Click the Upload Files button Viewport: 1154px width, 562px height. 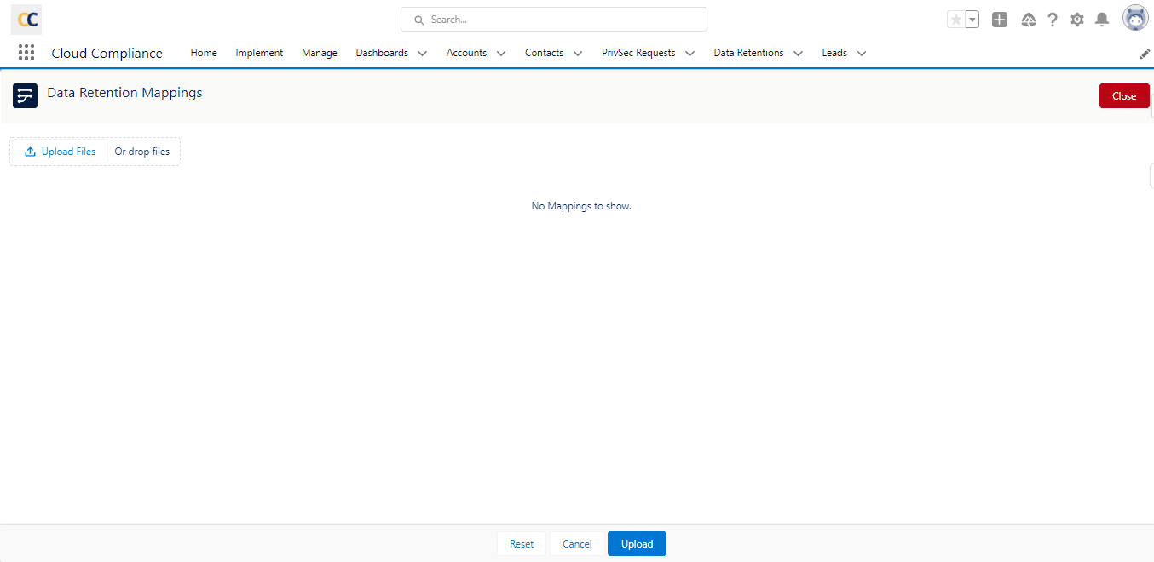(x=59, y=151)
